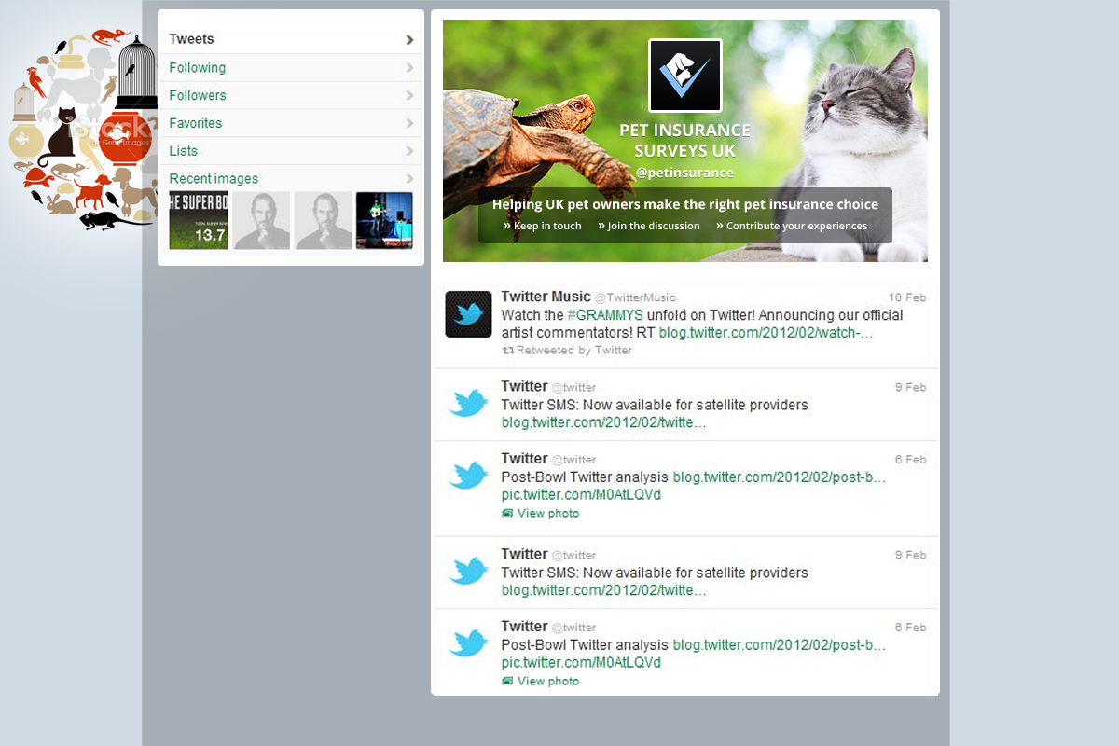Follow the Join the discussion link
This screenshot has width=1119, height=746.
654,226
